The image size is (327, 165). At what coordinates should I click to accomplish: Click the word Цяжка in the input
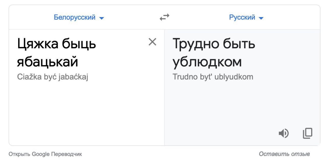(36, 44)
